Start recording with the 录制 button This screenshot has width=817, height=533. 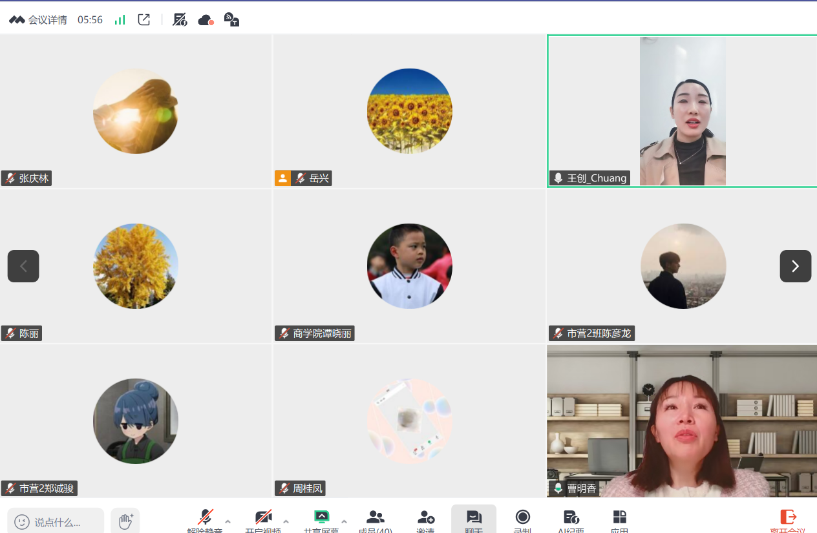[522, 519]
